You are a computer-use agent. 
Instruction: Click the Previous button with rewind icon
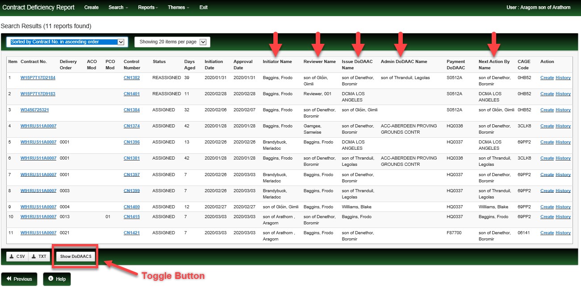(19, 279)
